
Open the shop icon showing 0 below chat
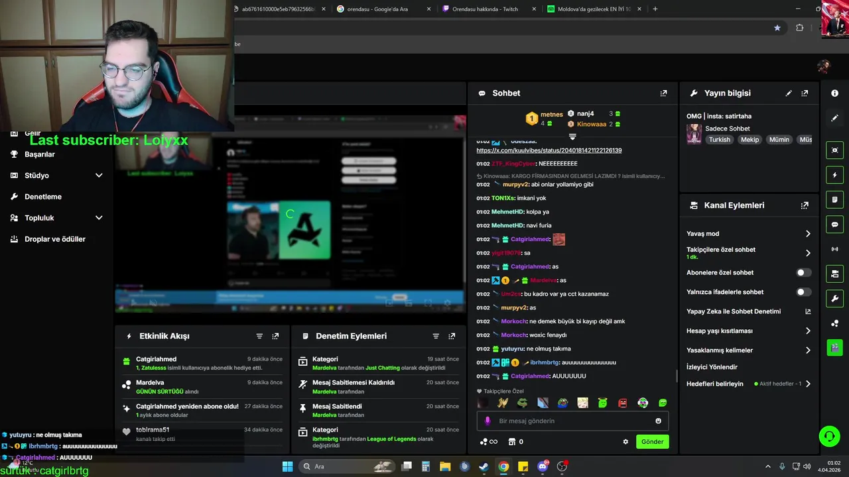(x=515, y=442)
